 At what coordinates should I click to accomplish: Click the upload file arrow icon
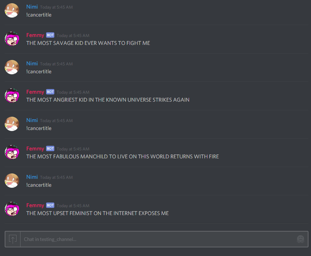[13, 239]
